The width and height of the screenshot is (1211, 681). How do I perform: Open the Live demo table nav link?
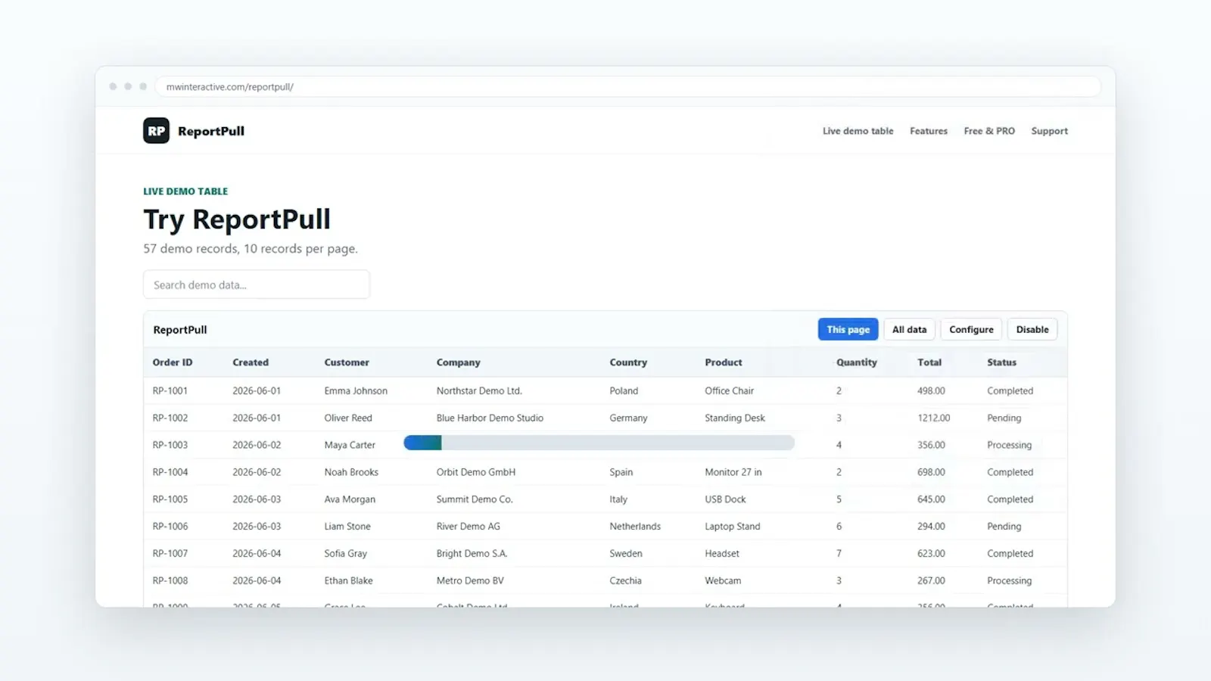858,131
